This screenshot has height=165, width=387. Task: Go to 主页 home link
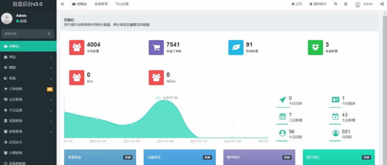pos(297,4)
